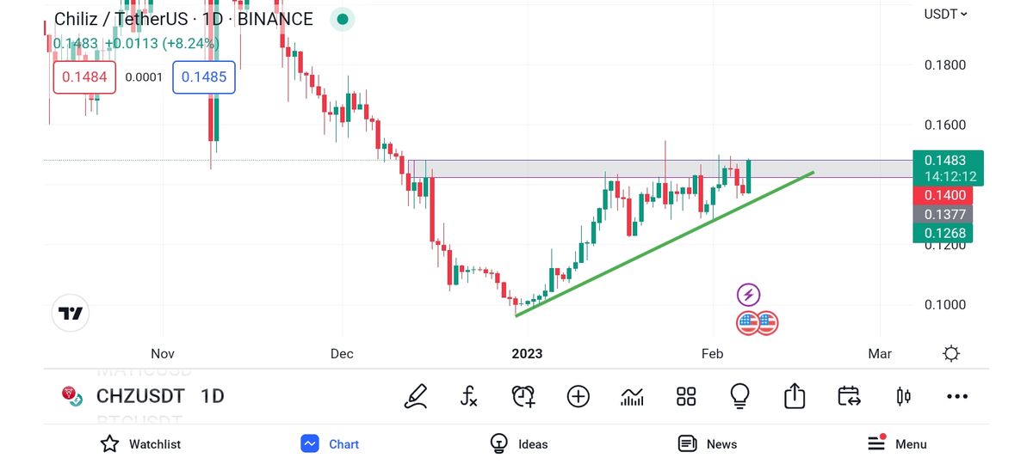Open the replay calendar tool
The width and height of the screenshot is (1033, 464).
point(849,396)
